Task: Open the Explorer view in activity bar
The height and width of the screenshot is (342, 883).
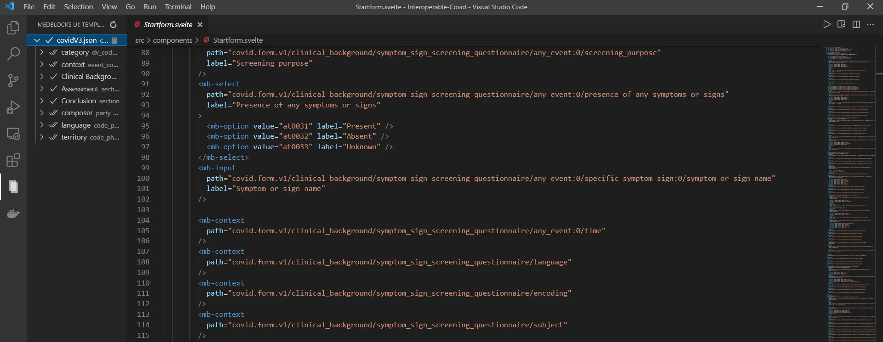Action: coord(13,28)
